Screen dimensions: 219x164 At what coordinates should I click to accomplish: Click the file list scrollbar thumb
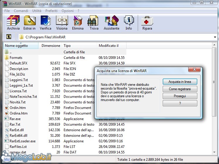[214, 82]
